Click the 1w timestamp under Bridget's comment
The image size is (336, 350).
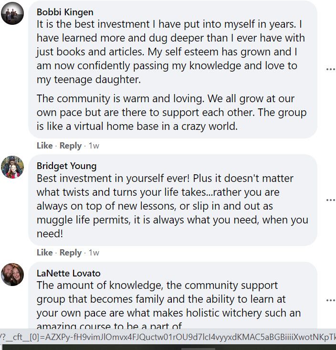pyautogui.click(x=94, y=253)
